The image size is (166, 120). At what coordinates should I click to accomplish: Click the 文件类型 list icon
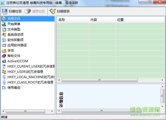pos(4,29)
